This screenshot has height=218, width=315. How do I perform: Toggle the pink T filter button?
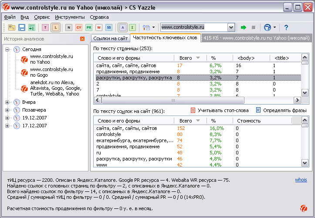(45, 27)
